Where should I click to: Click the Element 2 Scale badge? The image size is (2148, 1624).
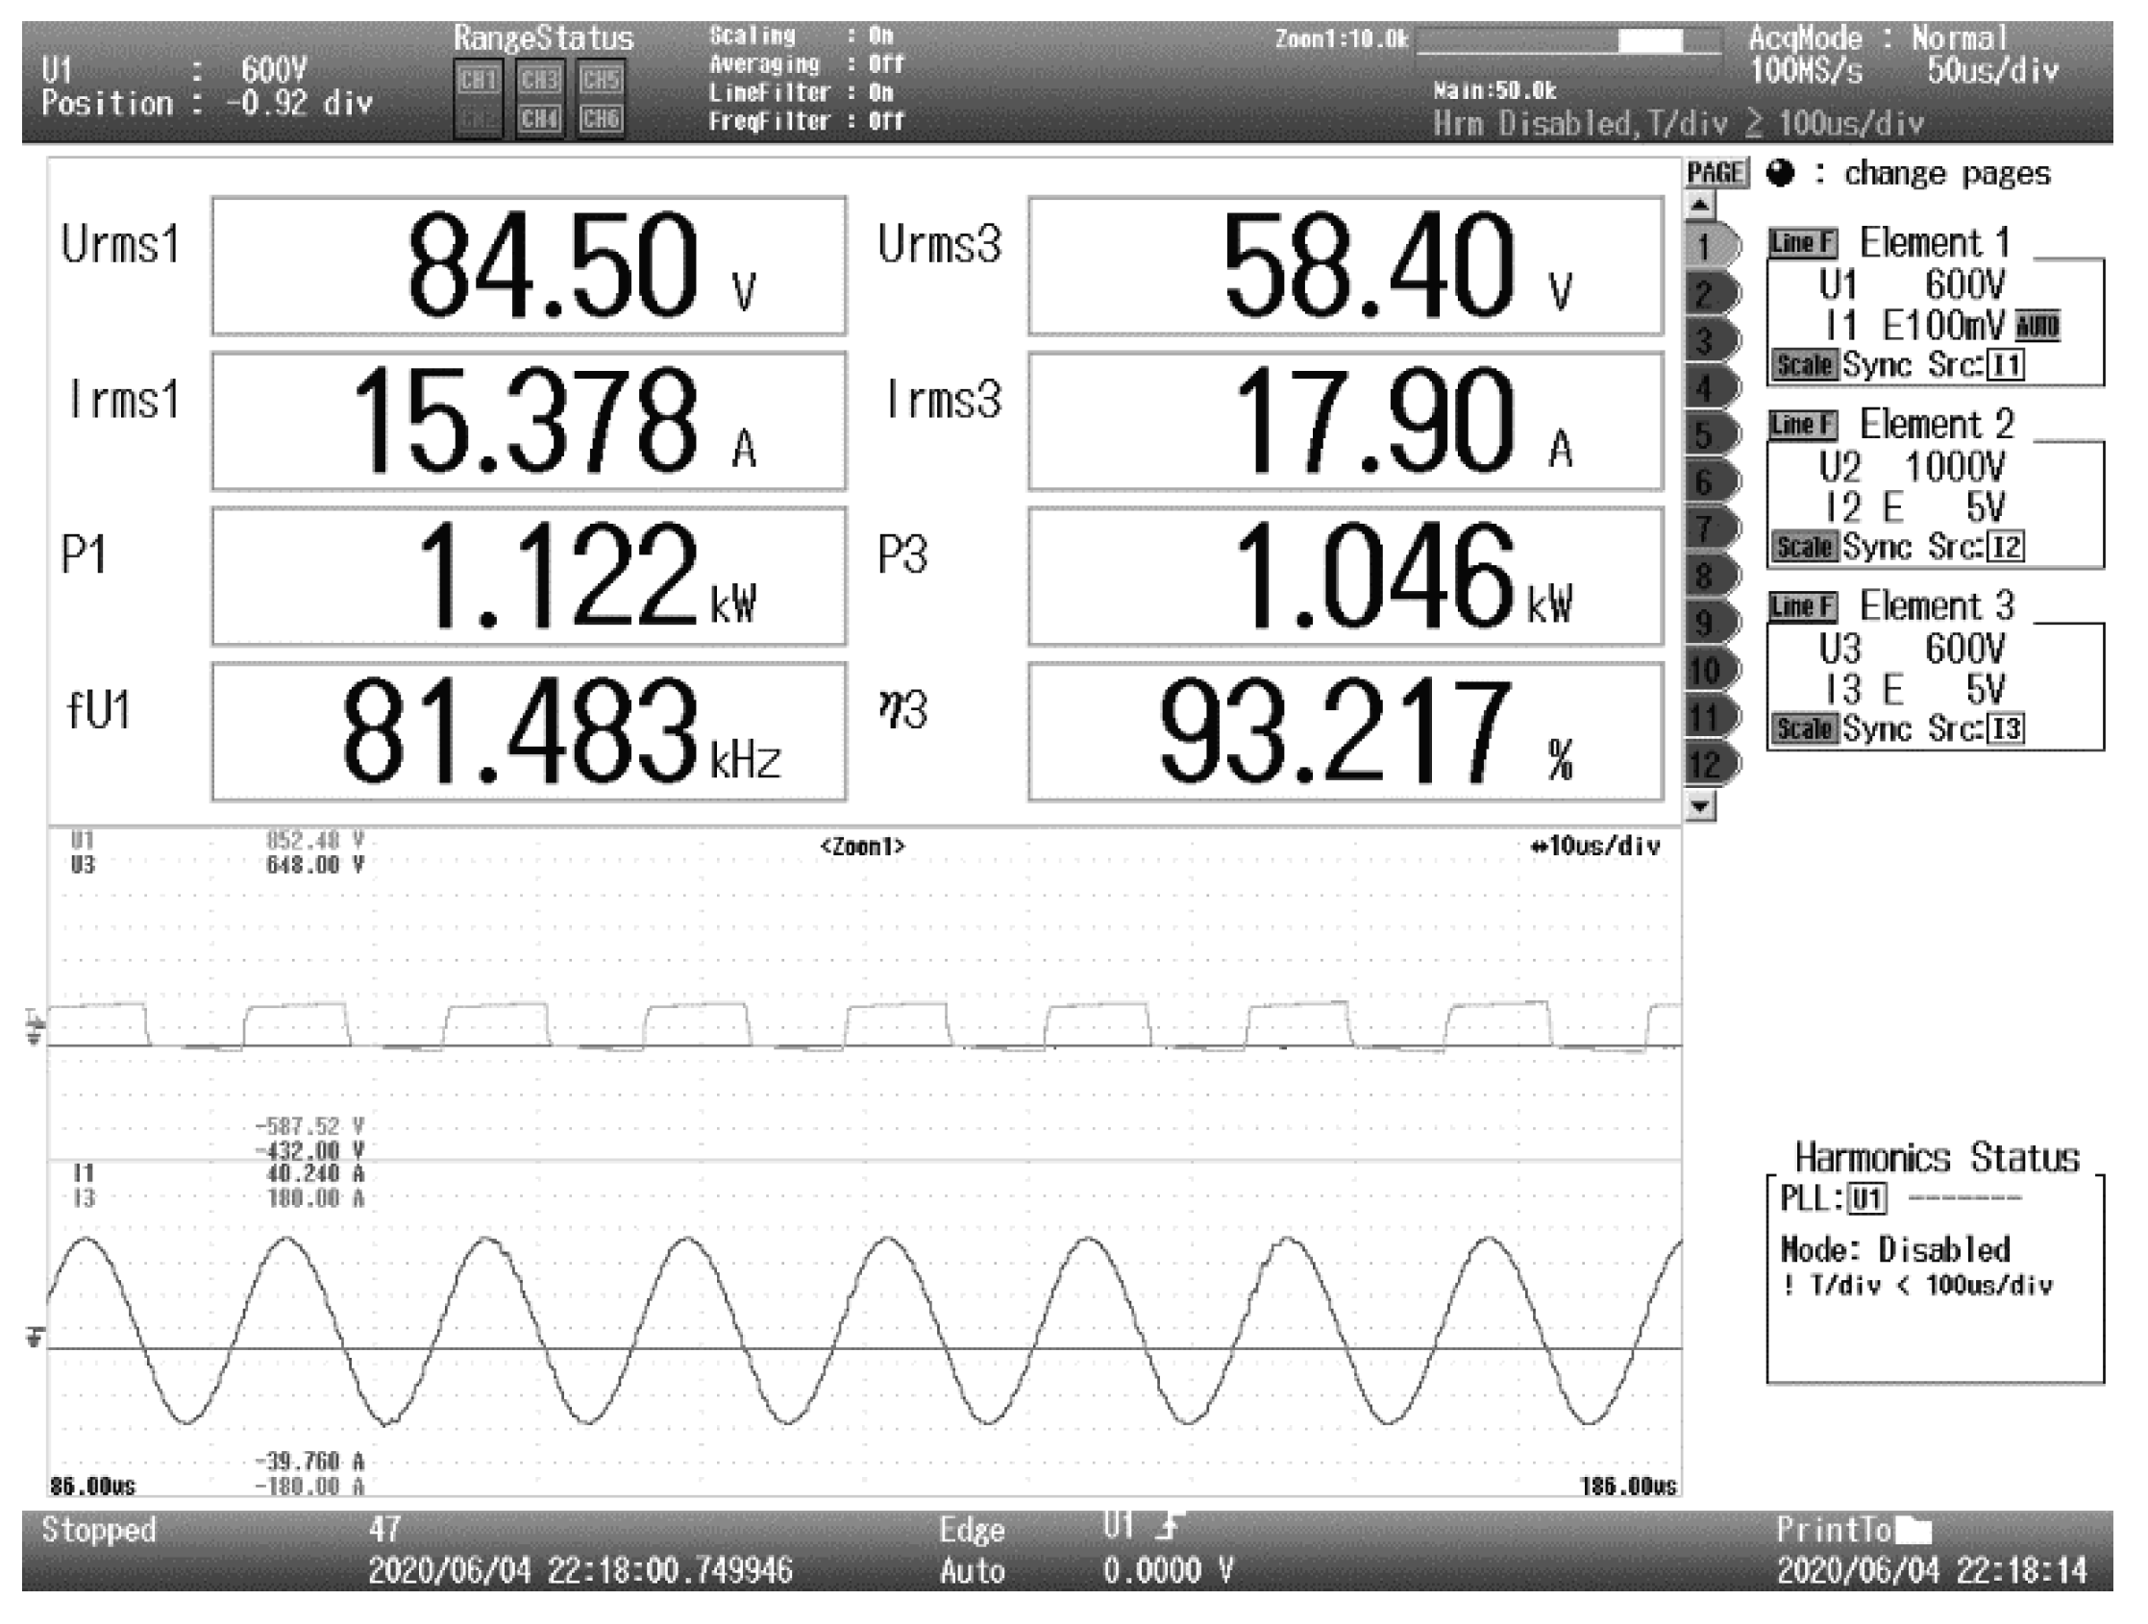[x=1804, y=547]
